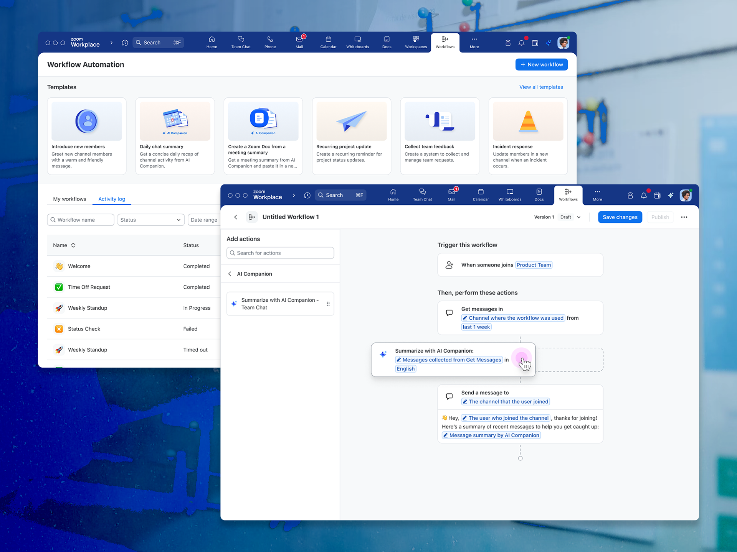Viewport: 737px width, 552px height.
Task: Open More menu in the back window navbar
Action: click(474, 43)
